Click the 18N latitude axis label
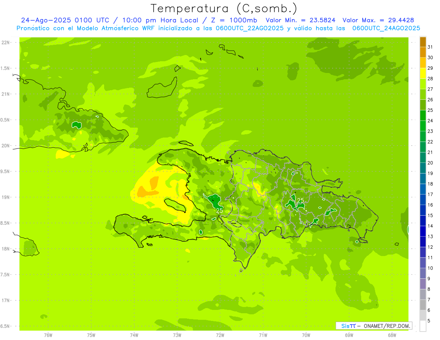Image resolution: width=440 pixels, height=340 pixels. (6, 249)
